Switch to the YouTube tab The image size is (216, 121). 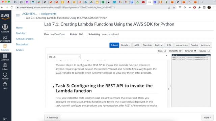[143, 2]
